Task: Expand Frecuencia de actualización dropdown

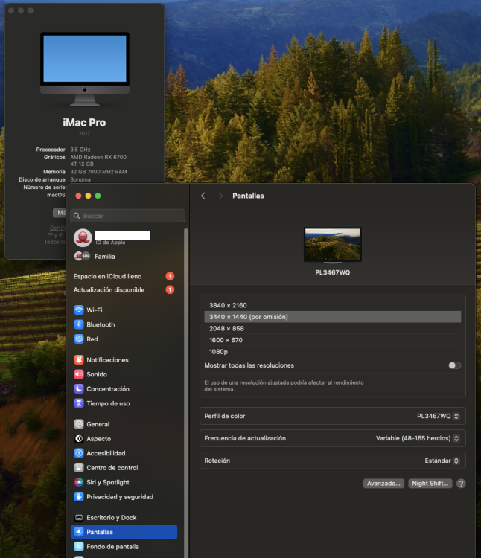Action: coord(418,438)
